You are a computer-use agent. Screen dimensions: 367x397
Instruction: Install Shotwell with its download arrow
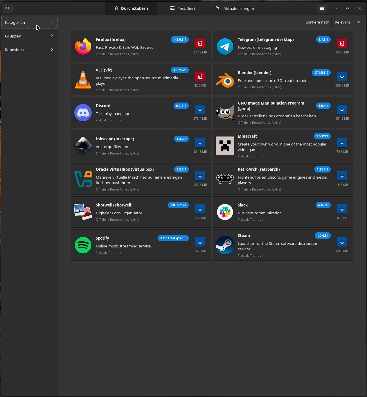coord(200,209)
